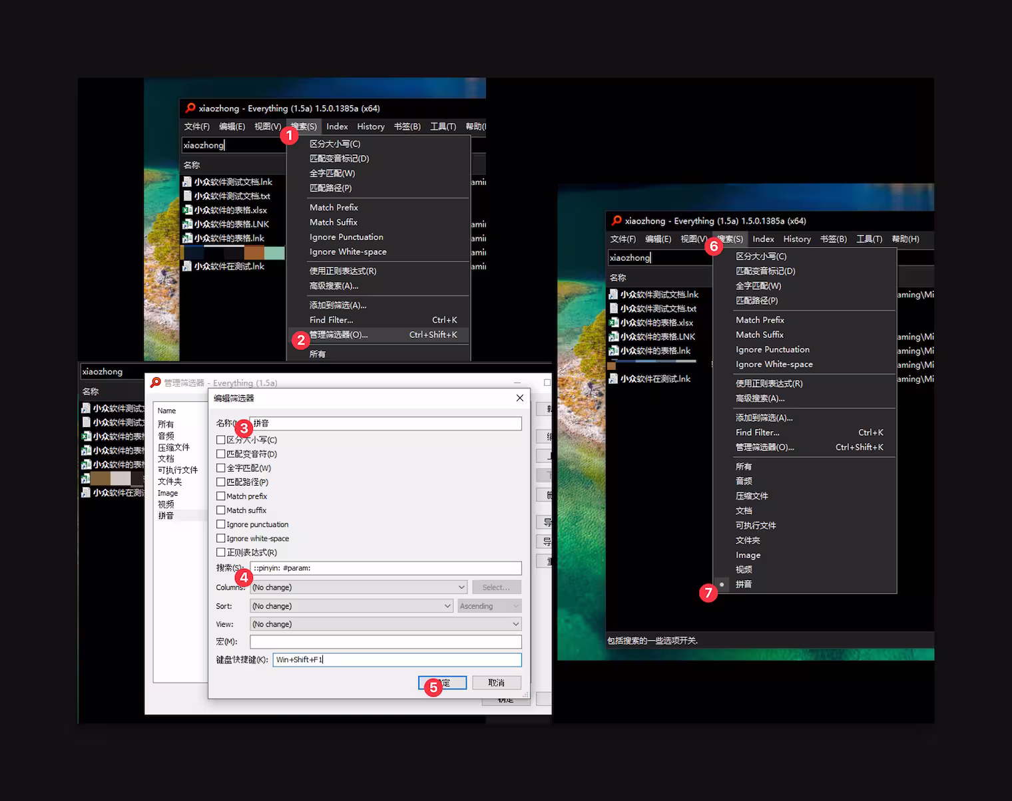Viewport: 1012px width, 801px height.
Task: Click the Excel icon of 小众软件的表格.xlsx
Action: click(188, 210)
